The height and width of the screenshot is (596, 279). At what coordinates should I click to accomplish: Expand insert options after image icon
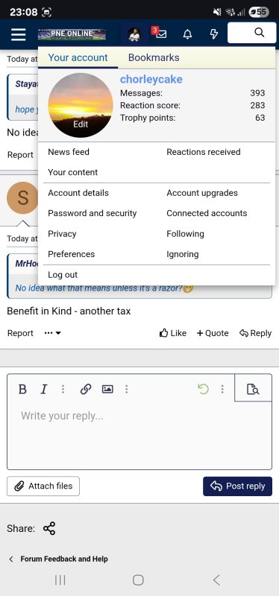pos(126,389)
